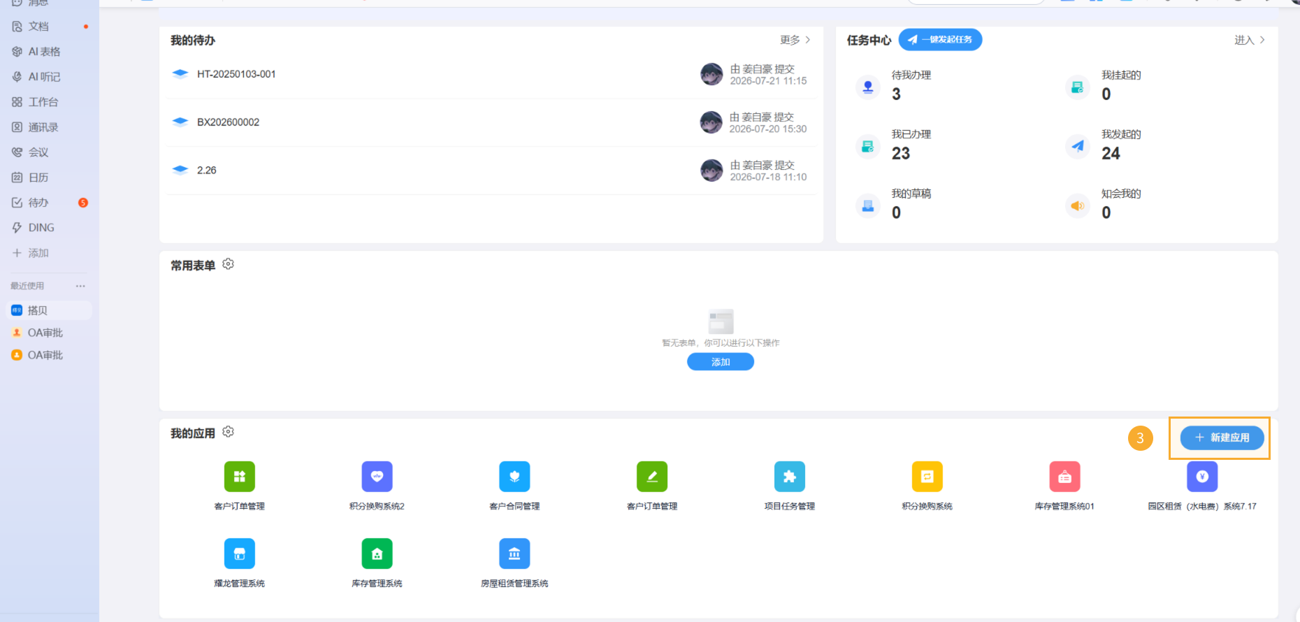Click the 我的应用 settings gear icon
This screenshot has width=1300, height=622.
228,432
